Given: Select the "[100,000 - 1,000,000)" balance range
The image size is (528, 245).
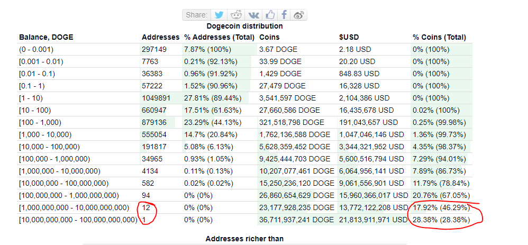Looking at the screenshot, I should tap(54, 159).
